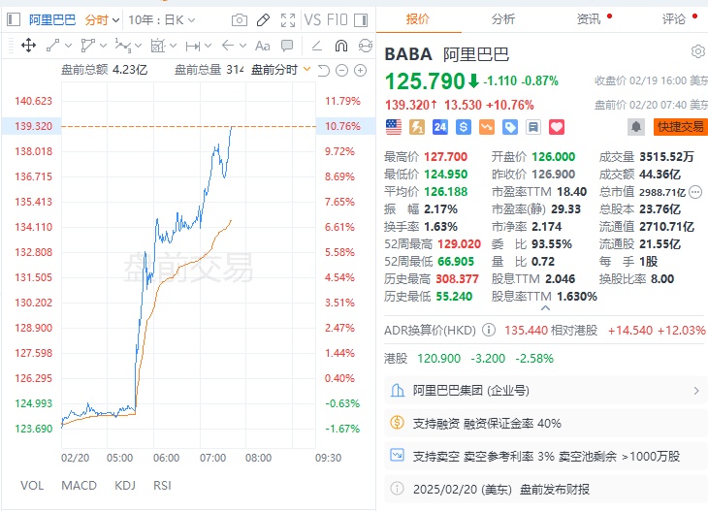This screenshot has width=708, height=511.
Task: Select the pen annotation icon
Action: tap(265, 19)
